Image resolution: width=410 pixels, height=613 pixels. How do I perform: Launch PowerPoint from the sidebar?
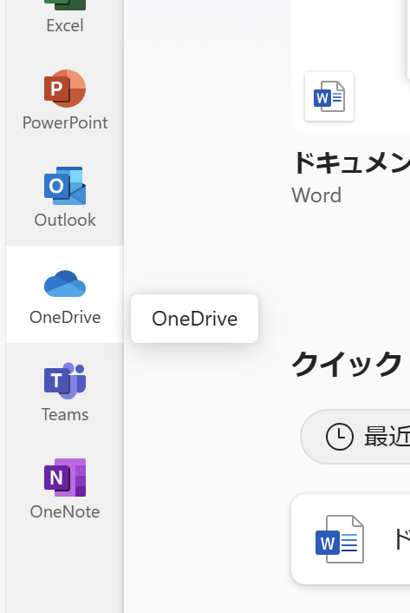pyautogui.click(x=65, y=100)
